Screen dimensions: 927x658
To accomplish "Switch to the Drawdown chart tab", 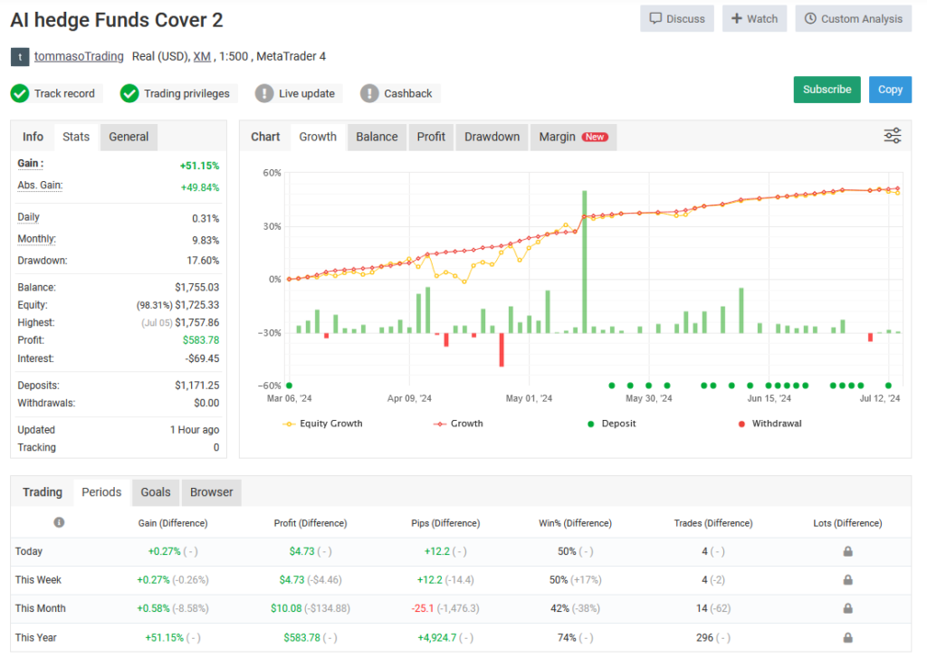I will tap(492, 137).
